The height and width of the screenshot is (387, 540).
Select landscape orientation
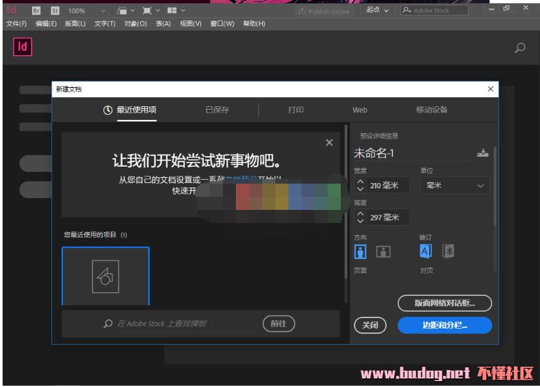coord(383,252)
